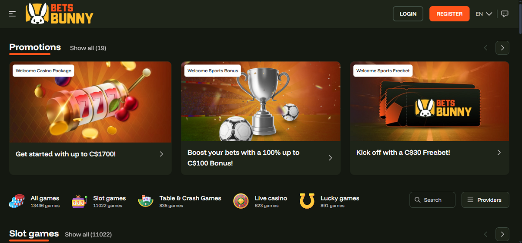
Task: Choose the Table & Crash Games icon
Action: click(x=146, y=200)
